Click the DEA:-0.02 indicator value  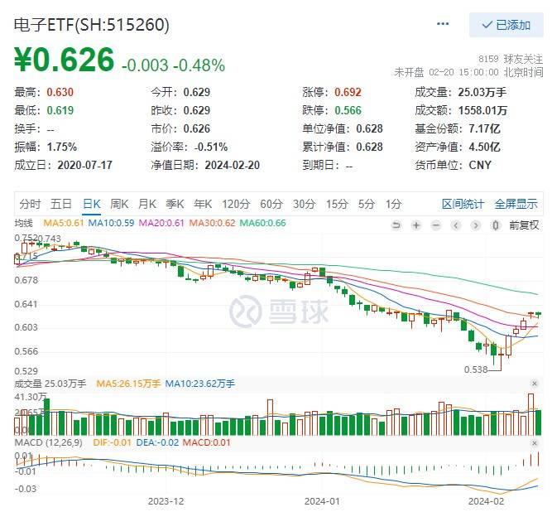pyautogui.click(x=157, y=443)
